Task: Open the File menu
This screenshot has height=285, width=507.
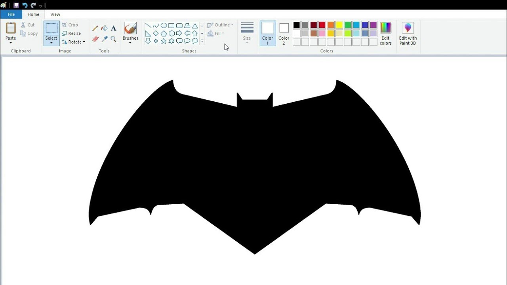Action: tap(11, 14)
